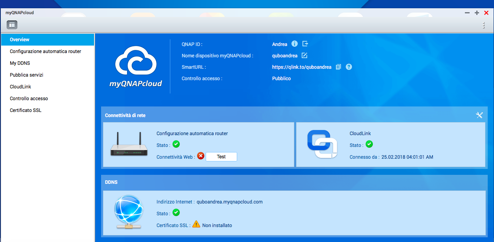This screenshot has height=242, width=494.
Task: Click the QNAP ID sign-out icon
Action: tap(305, 44)
